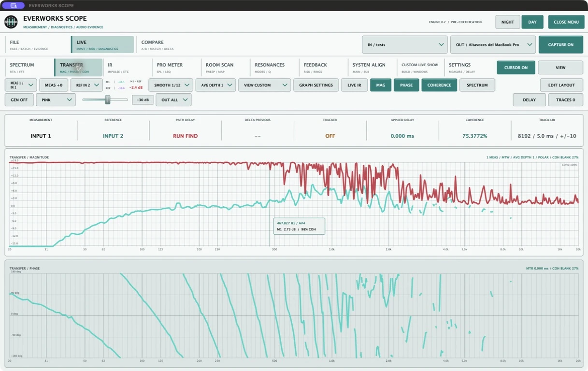Screen dimensions: 588x371
Task: Click the purple pill icon in title bar
Action: [x=14, y=5]
